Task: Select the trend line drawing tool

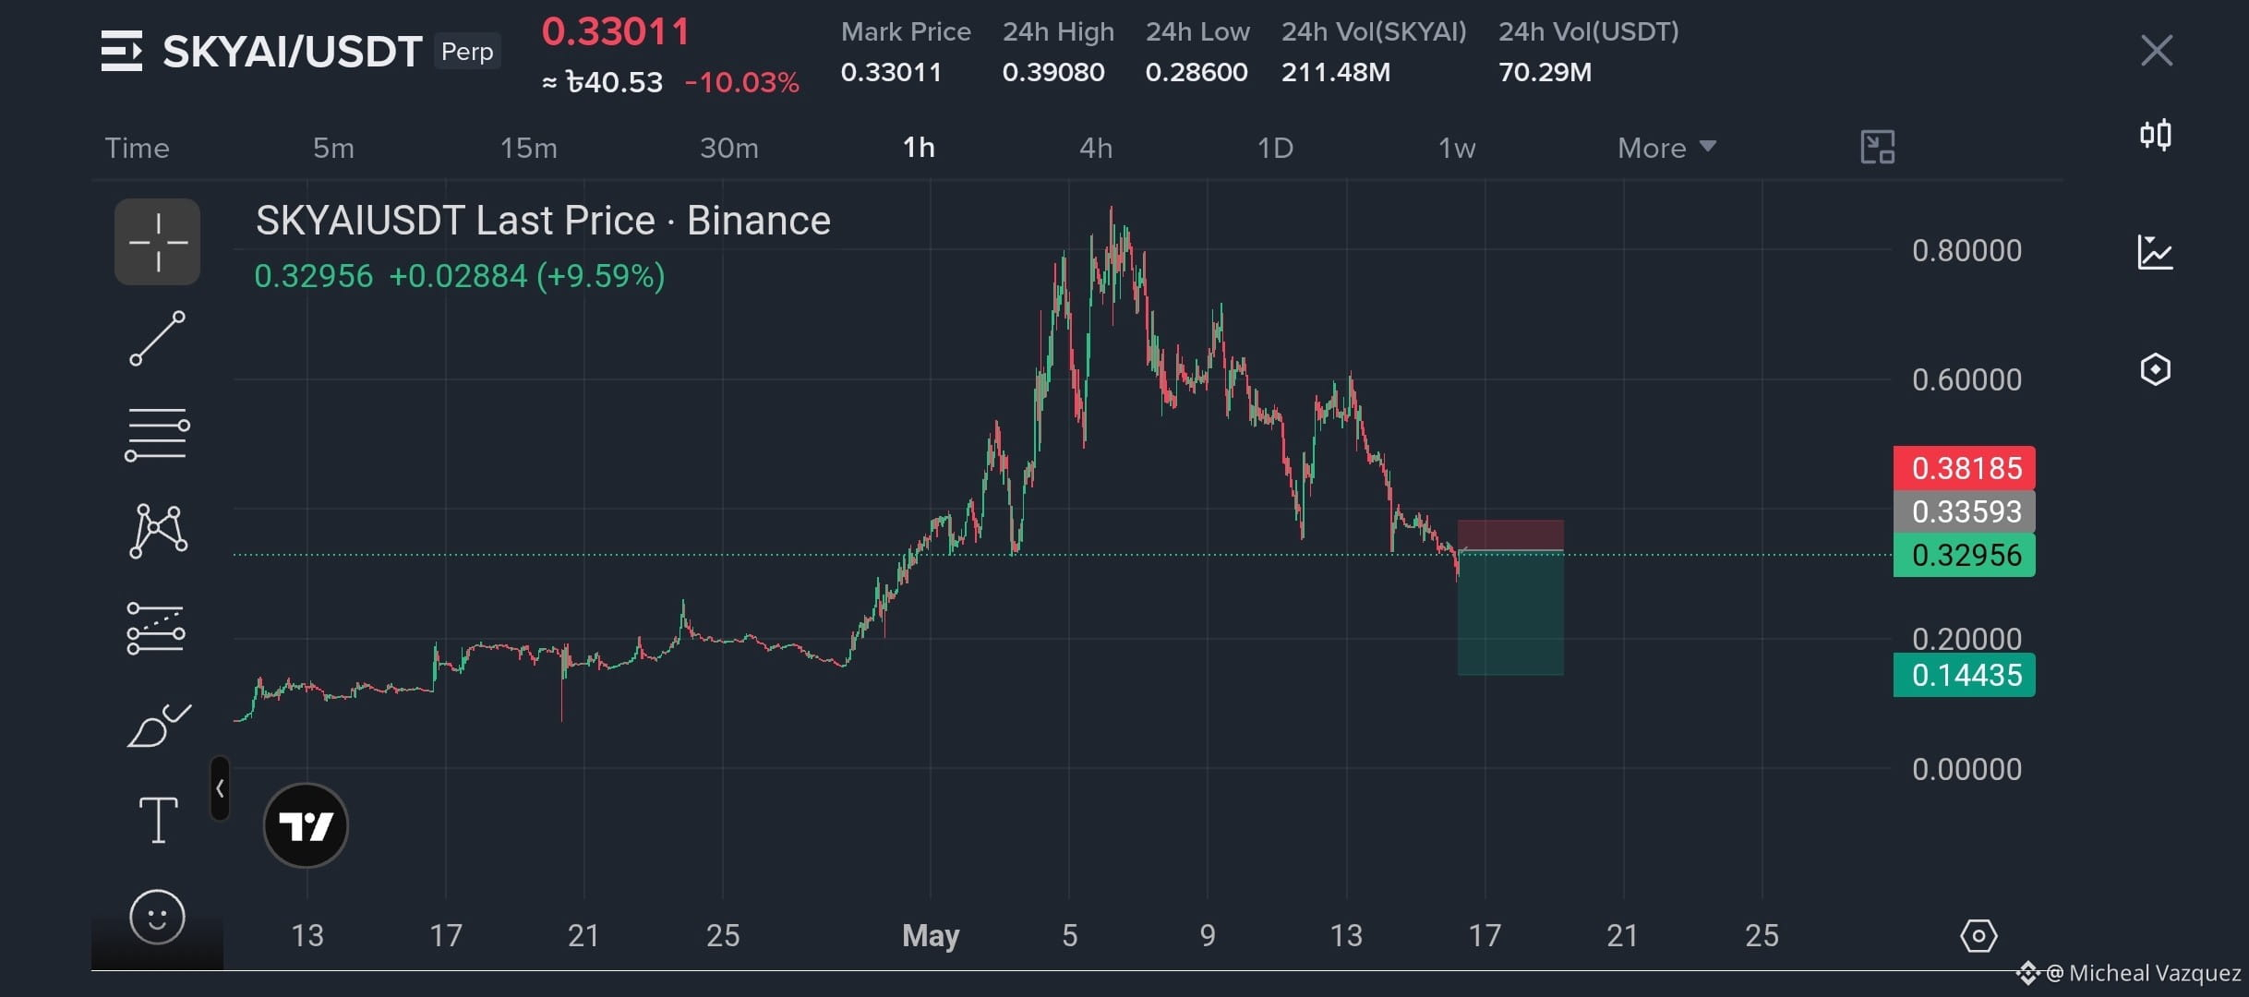Action: (x=158, y=338)
